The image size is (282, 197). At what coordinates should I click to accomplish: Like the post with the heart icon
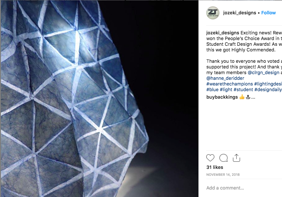click(x=210, y=158)
